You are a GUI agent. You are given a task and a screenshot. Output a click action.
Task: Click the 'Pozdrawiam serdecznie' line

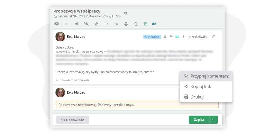(x=73, y=80)
